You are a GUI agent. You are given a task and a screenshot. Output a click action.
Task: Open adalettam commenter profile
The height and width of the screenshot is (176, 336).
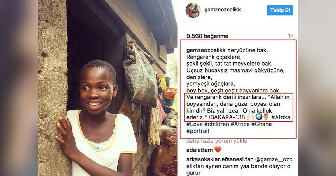pos(200,150)
